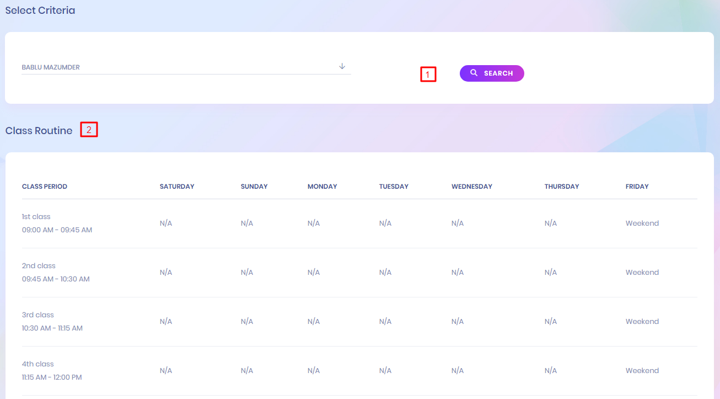Click the red box marker numbered 1
720x399 pixels.
[x=428, y=75]
